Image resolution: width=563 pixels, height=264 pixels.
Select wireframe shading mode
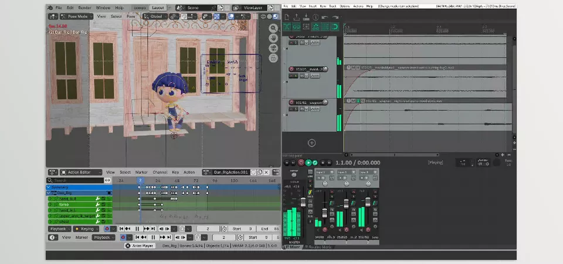[263, 16]
